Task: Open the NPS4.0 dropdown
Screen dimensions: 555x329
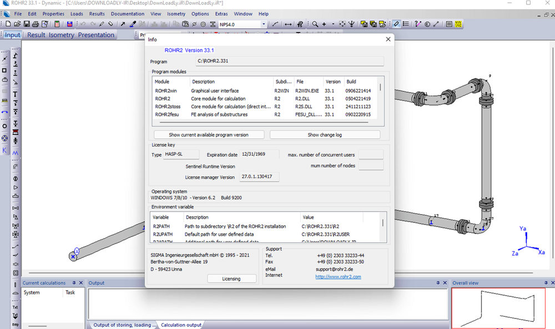Action: point(263,24)
